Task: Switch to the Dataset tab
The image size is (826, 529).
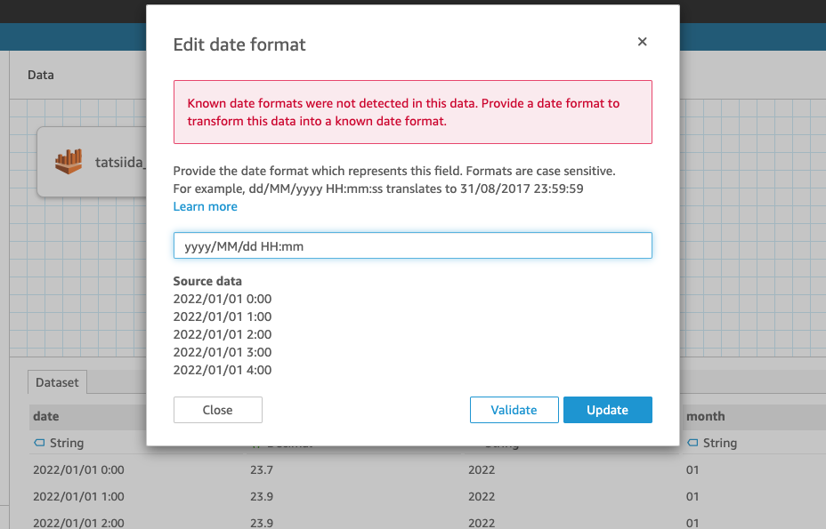Action: pyautogui.click(x=57, y=382)
